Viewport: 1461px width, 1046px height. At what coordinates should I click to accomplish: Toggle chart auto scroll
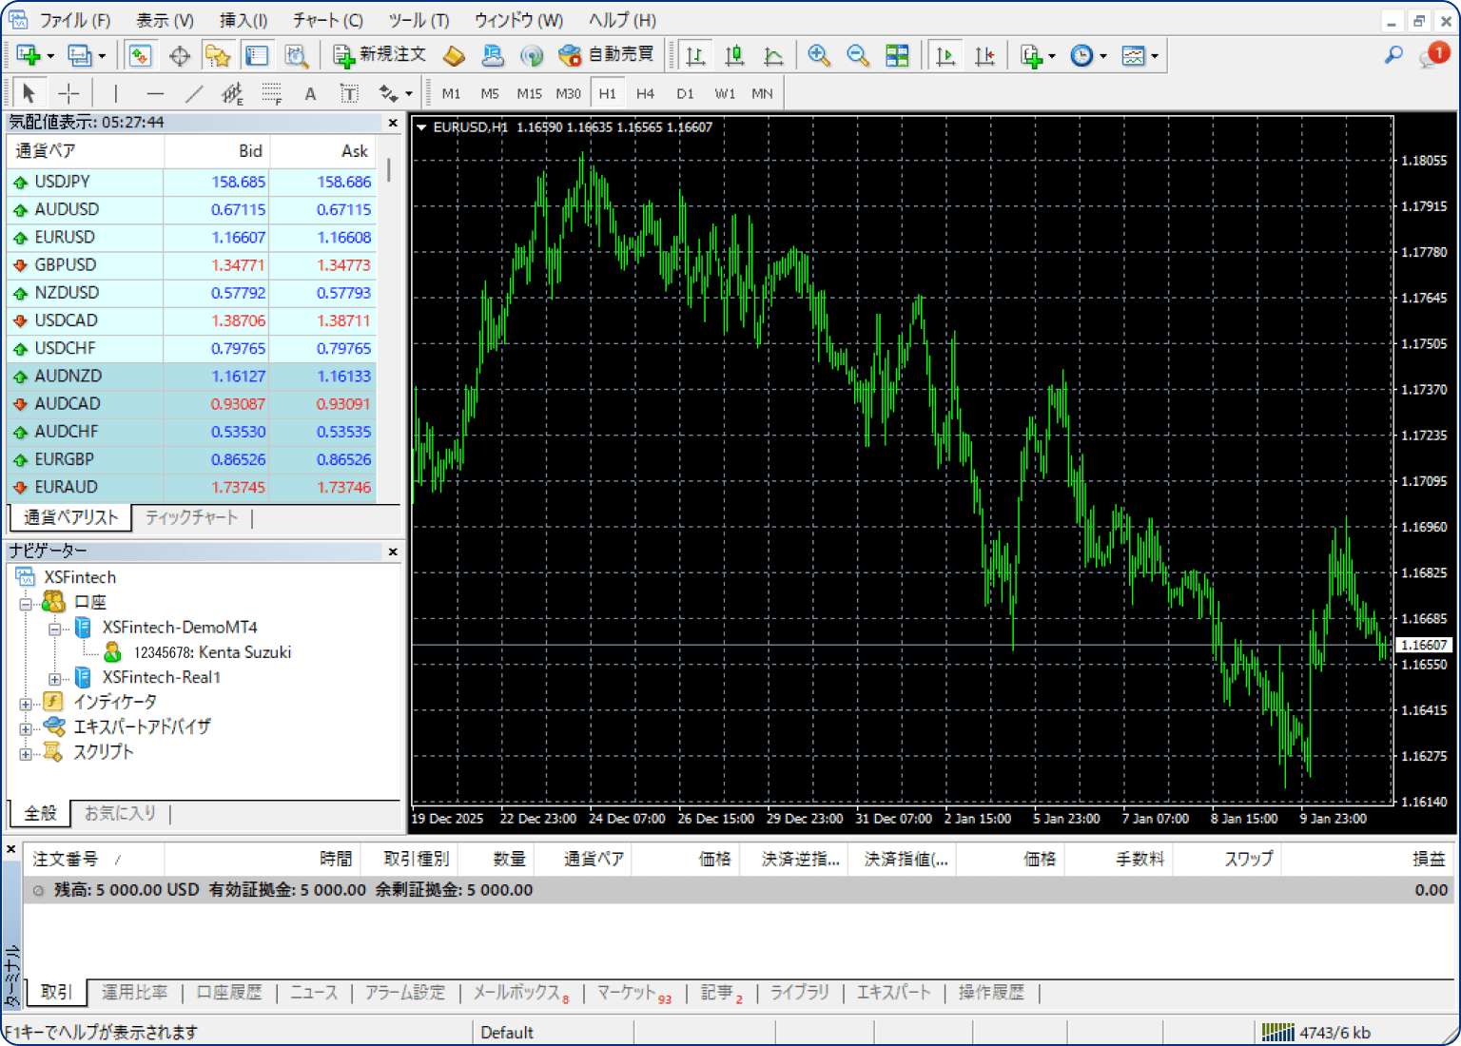point(945,56)
